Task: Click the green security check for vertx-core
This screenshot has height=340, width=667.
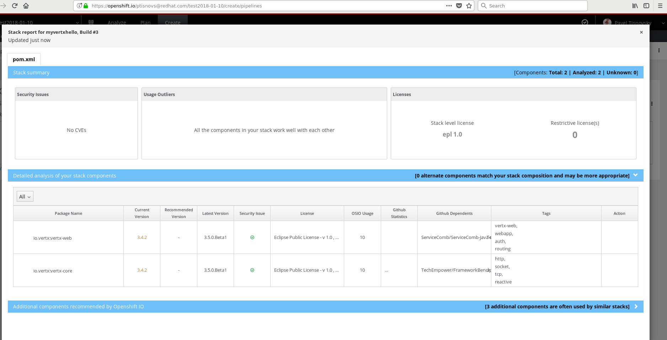Action: coord(252,270)
